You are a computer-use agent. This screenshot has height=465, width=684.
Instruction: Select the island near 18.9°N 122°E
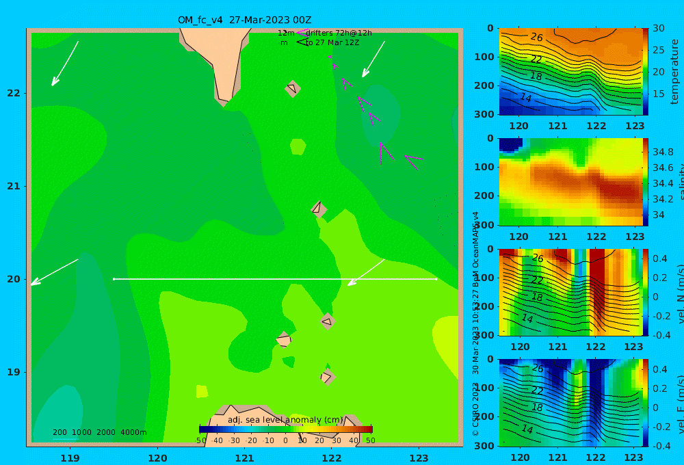click(327, 377)
